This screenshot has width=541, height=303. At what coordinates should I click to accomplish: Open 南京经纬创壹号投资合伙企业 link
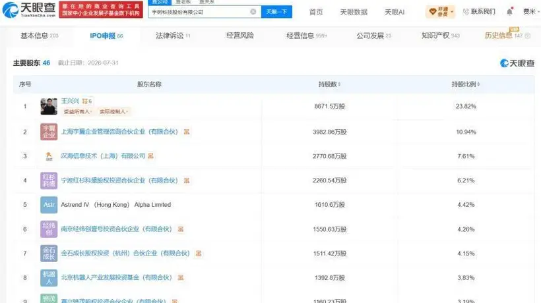pyautogui.click(x=116, y=229)
